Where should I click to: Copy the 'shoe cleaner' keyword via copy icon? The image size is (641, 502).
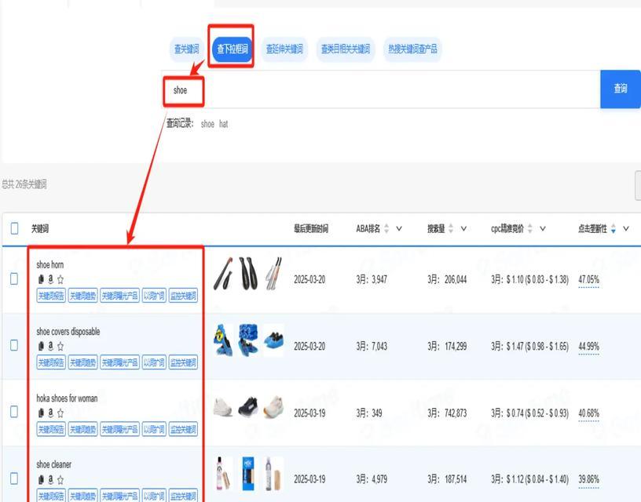[41, 479]
